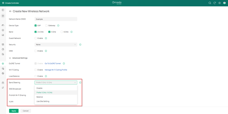Click the Prohibit Wi-Fi Sharing label

pos(17,95)
